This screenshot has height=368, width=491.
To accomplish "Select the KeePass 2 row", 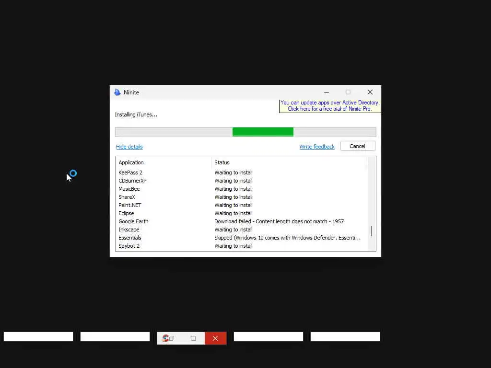I will coord(242,172).
